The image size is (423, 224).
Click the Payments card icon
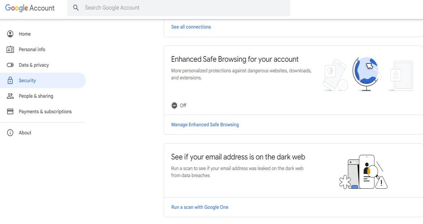[x=10, y=111]
